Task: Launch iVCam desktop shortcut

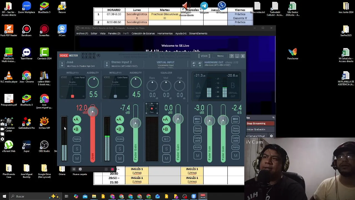Action: point(62,31)
